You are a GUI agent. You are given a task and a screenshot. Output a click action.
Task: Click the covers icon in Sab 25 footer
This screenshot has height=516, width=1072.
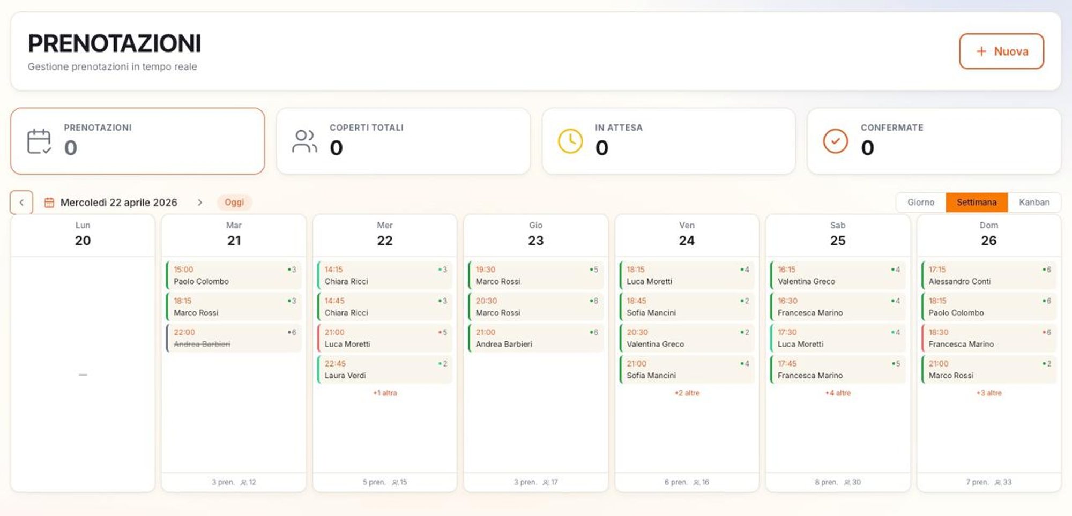847,482
